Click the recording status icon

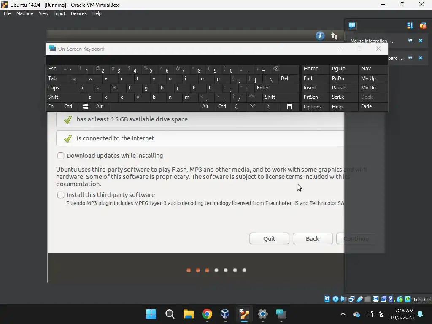383,299
